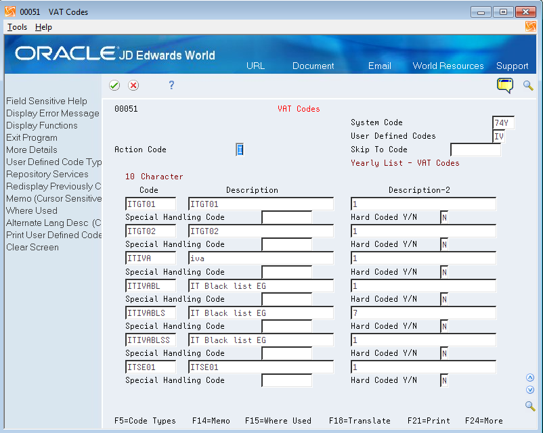Click F21=Print function key
Viewport: 543px width, 433px height.
429,421
